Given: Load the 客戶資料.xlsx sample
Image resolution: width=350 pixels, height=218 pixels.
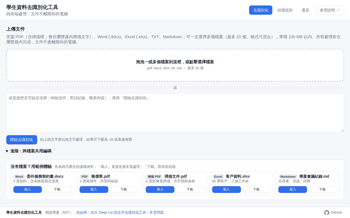Looking at the screenshot, I should (x=226, y=189).
